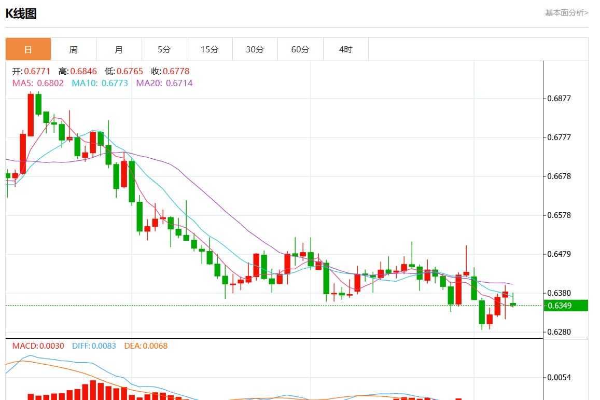Viewport: 600px width, 400px height.
Task: Click the DEA 0.0068 indicator label
Action: click(146, 346)
